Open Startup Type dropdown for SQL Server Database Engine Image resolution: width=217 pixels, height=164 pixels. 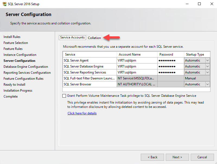click(208, 66)
